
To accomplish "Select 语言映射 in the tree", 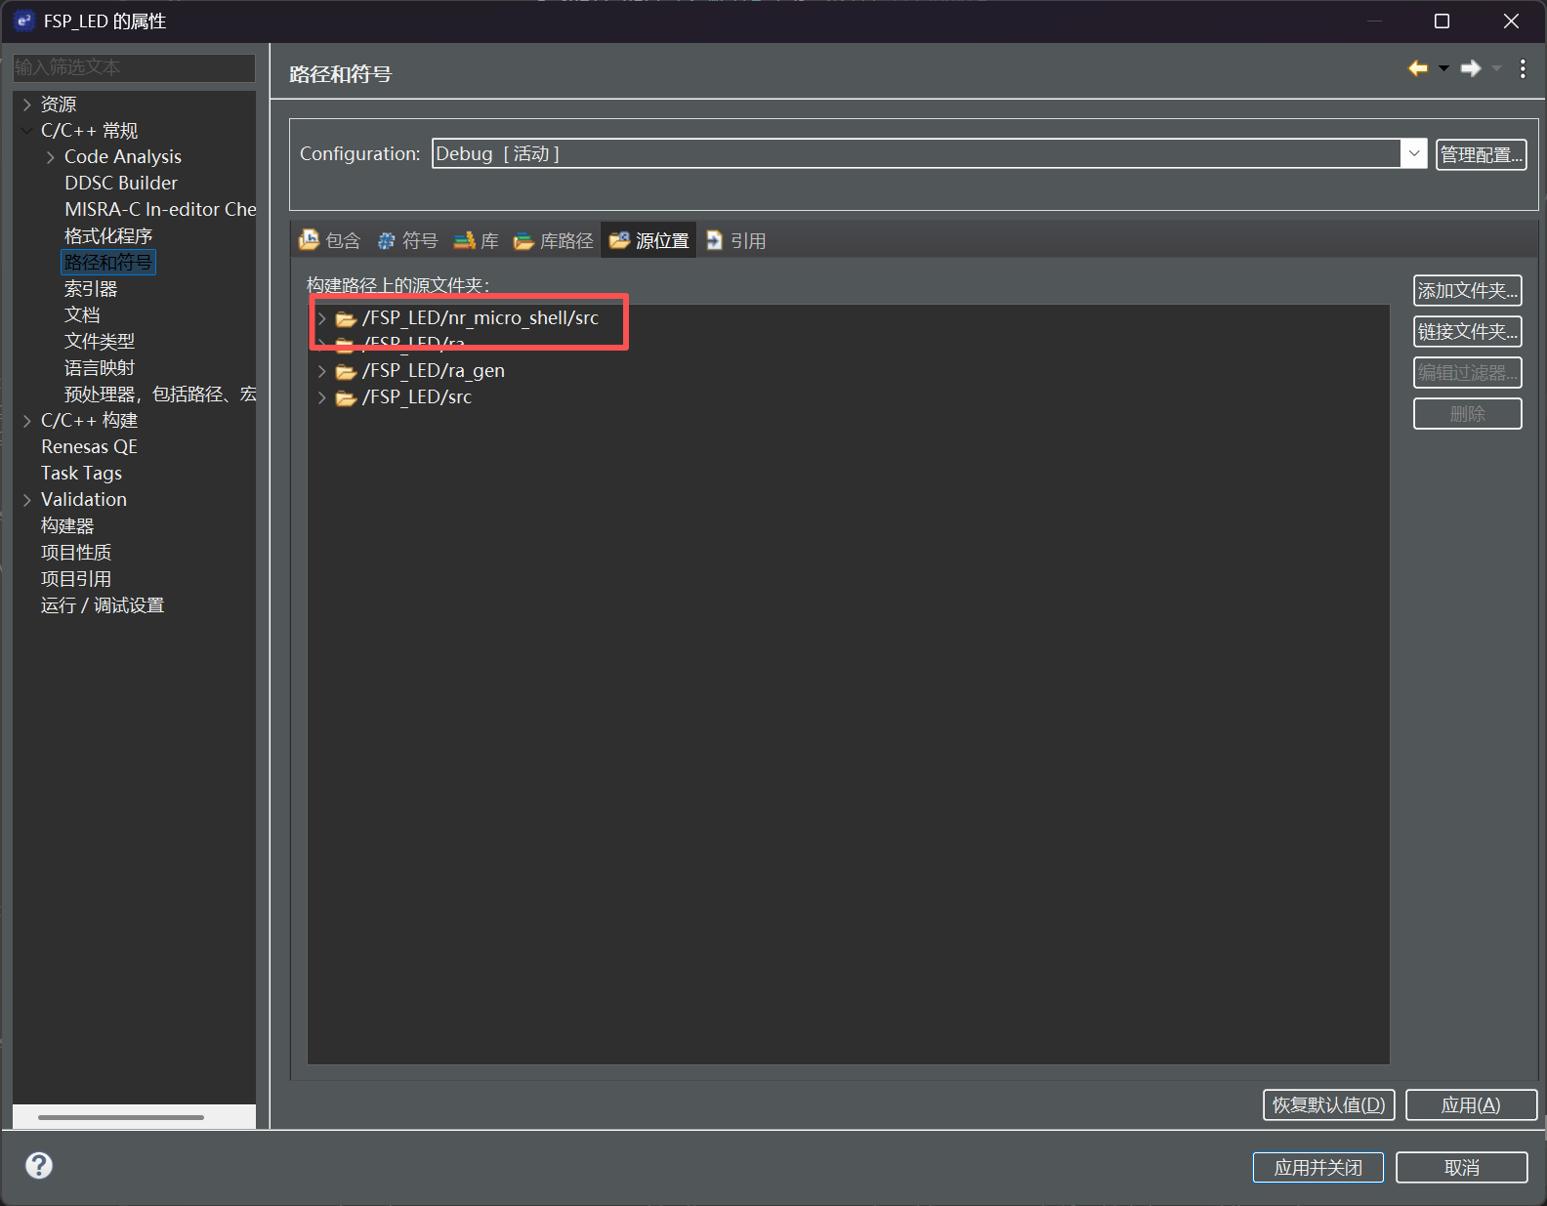I will [100, 368].
